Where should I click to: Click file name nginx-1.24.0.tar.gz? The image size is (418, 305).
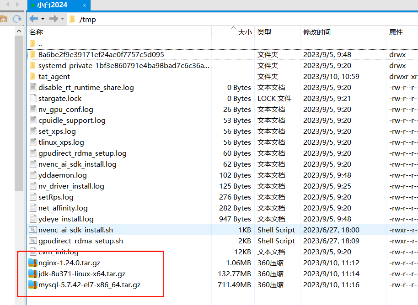pos(70,263)
